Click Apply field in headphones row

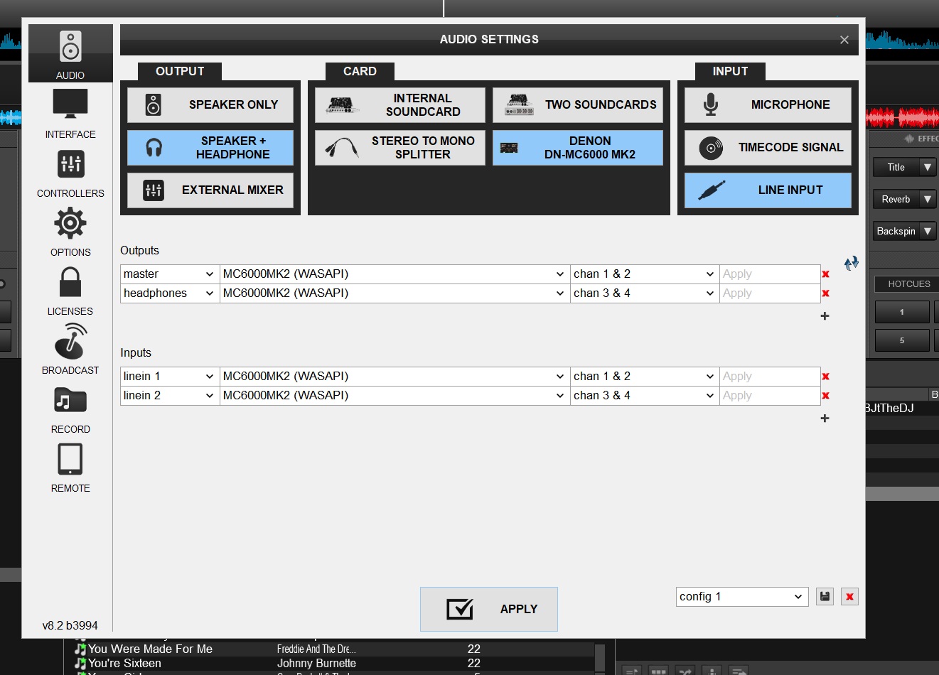(x=770, y=293)
